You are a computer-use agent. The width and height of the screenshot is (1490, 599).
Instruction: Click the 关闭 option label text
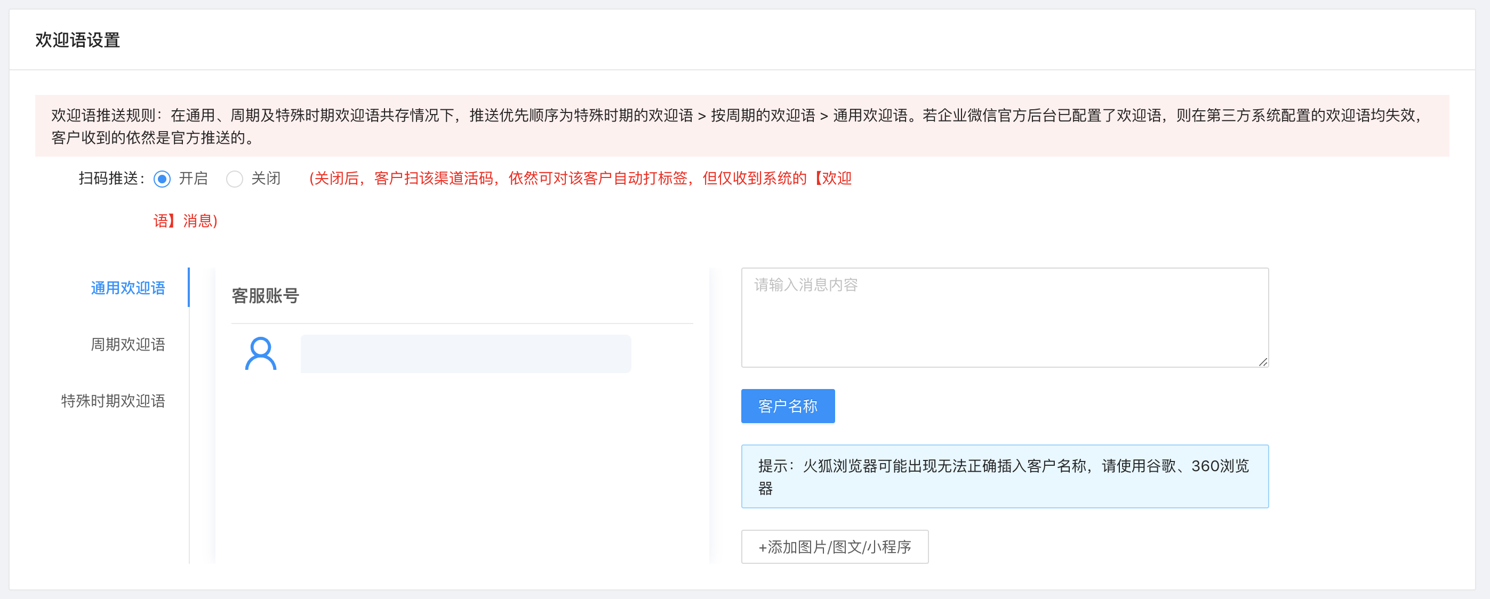point(266,179)
